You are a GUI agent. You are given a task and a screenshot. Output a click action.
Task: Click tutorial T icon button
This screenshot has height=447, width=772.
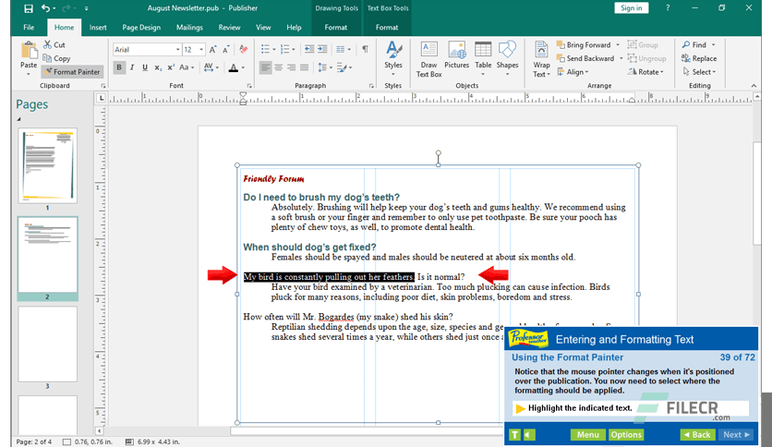[514, 435]
